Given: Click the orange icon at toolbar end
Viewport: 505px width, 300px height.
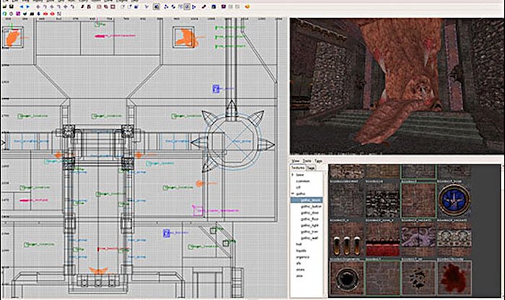Looking at the screenshot, I should pos(247,6).
